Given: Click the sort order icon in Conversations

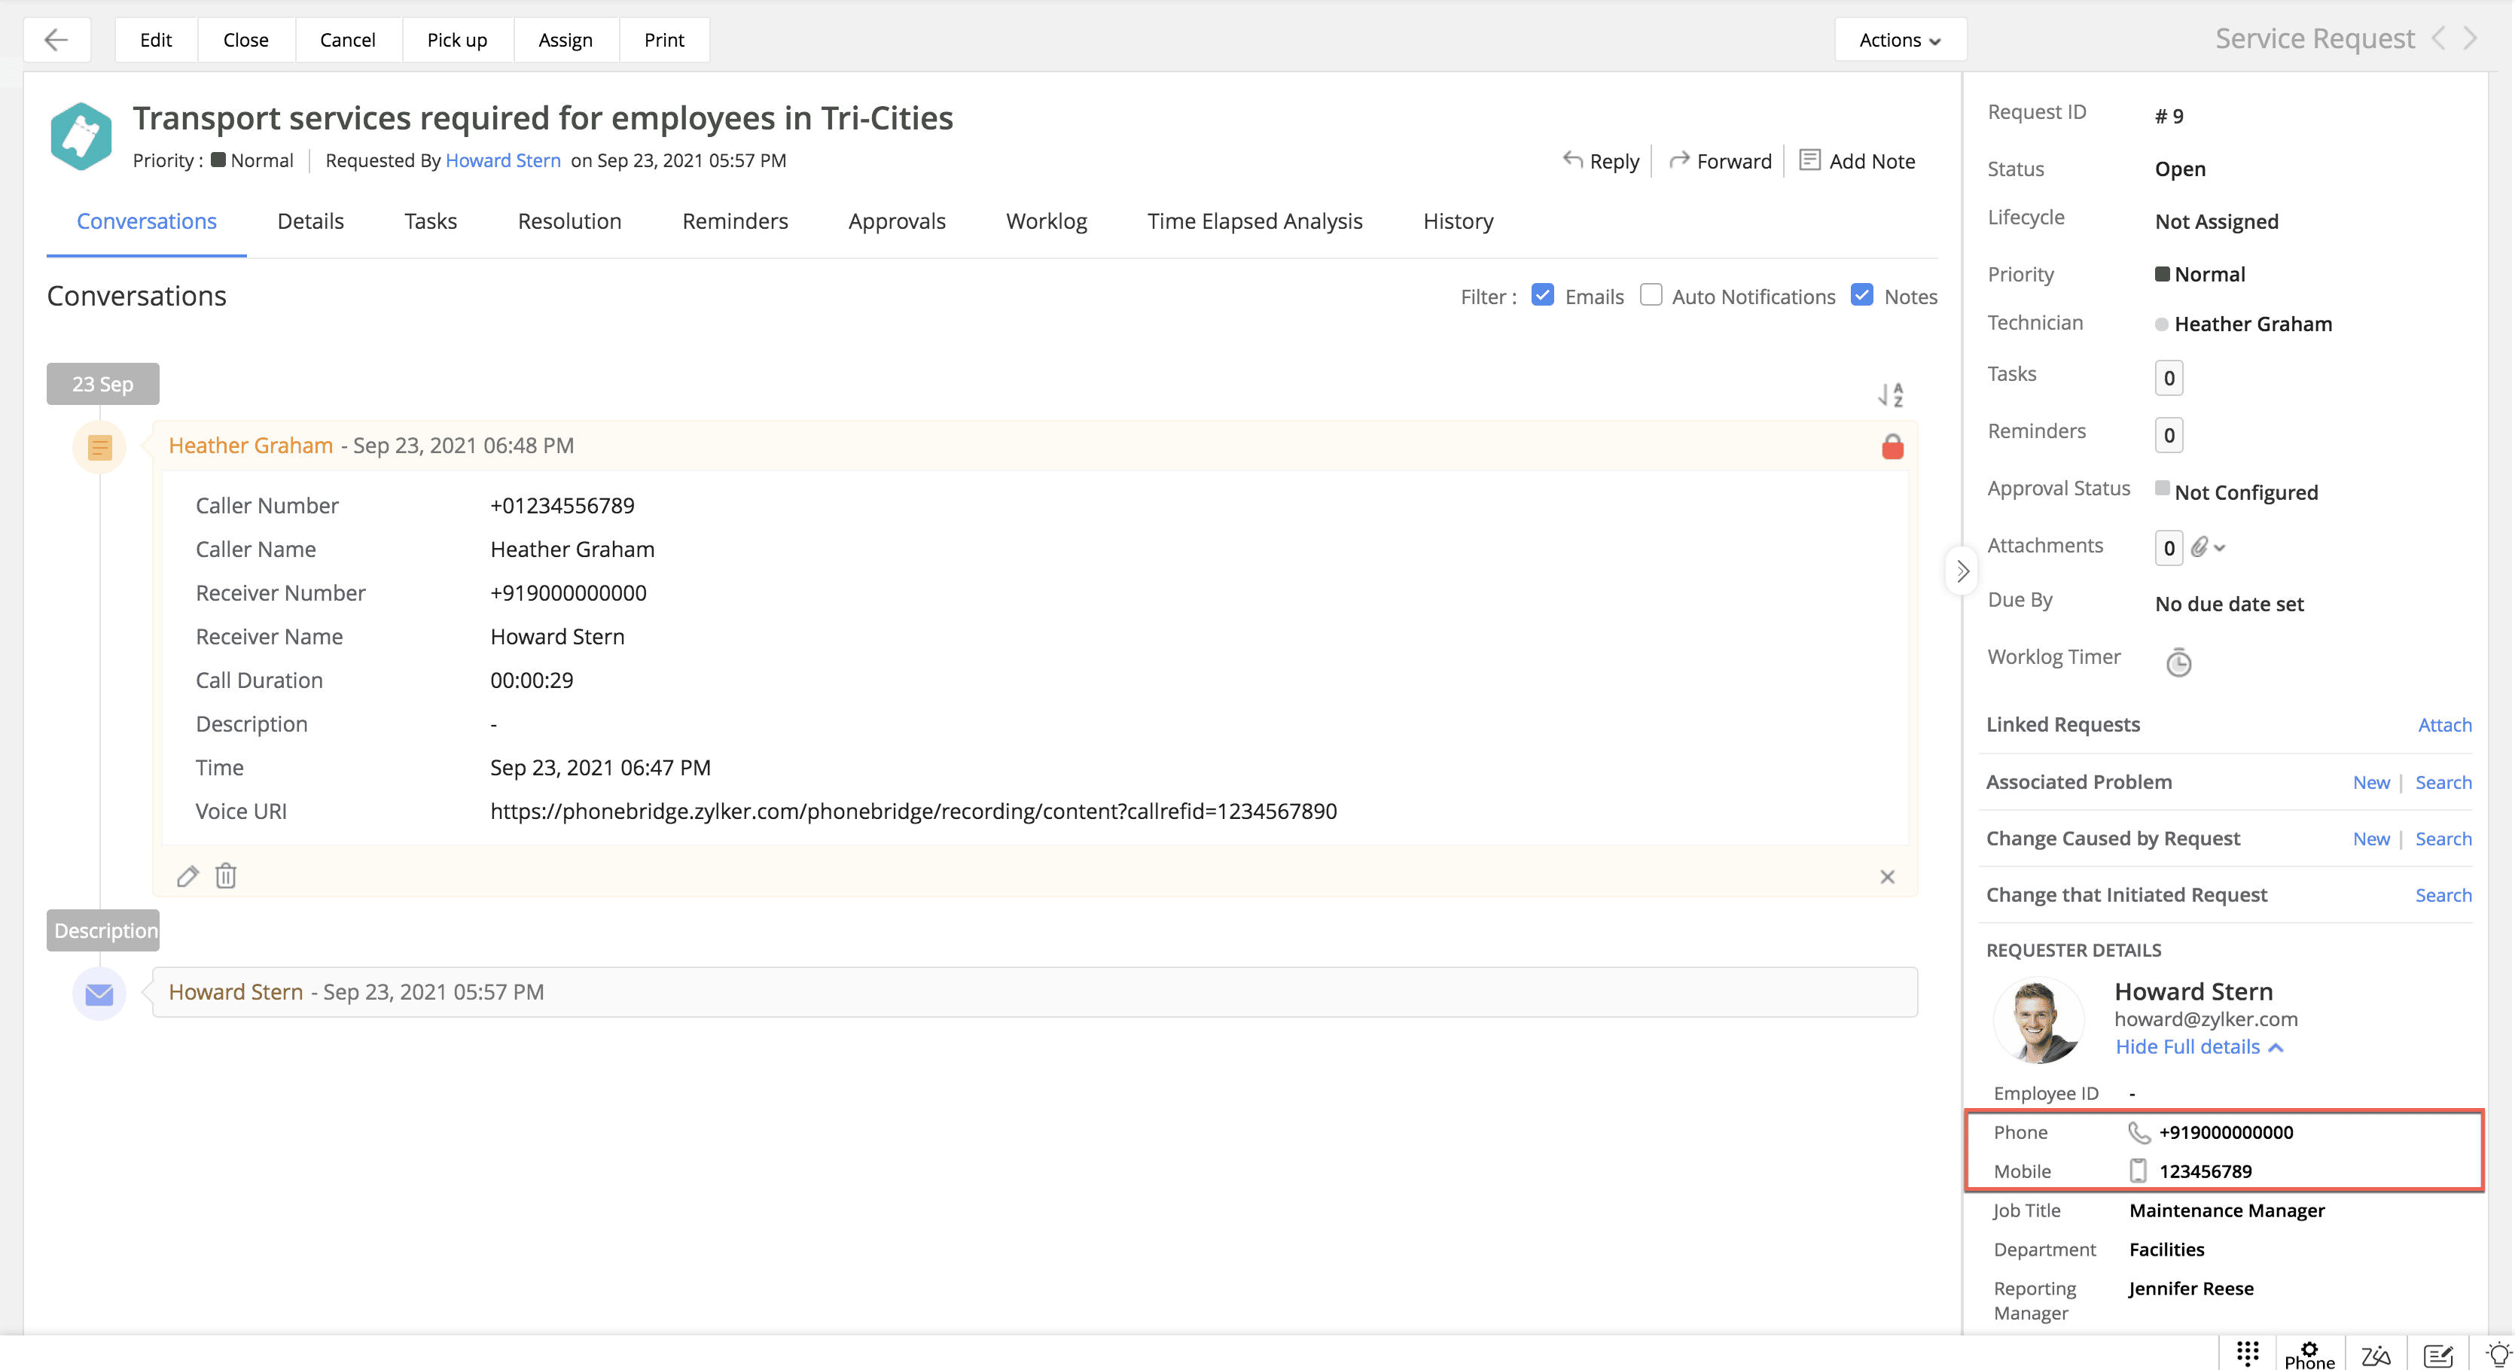Looking at the screenshot, I should (1890, 394).
